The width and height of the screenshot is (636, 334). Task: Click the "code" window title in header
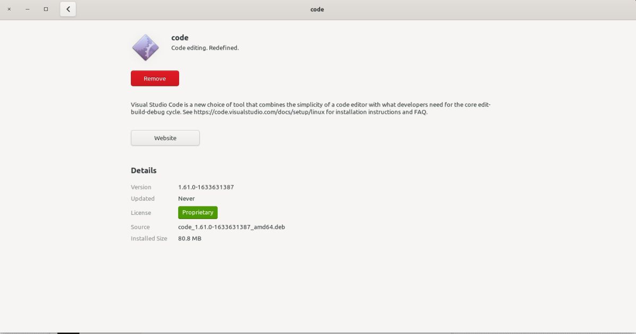coord(317,10)
